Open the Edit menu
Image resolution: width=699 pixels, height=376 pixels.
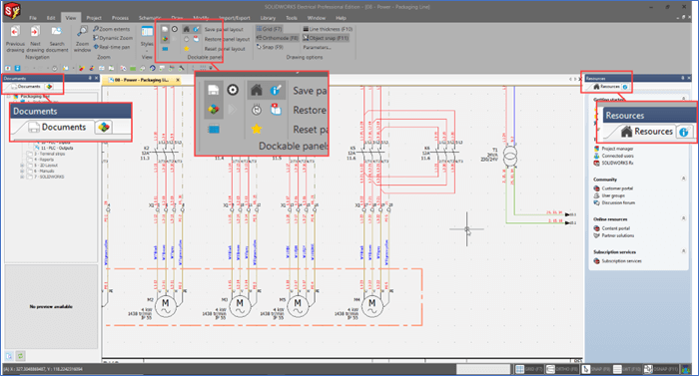pos(51,18)
